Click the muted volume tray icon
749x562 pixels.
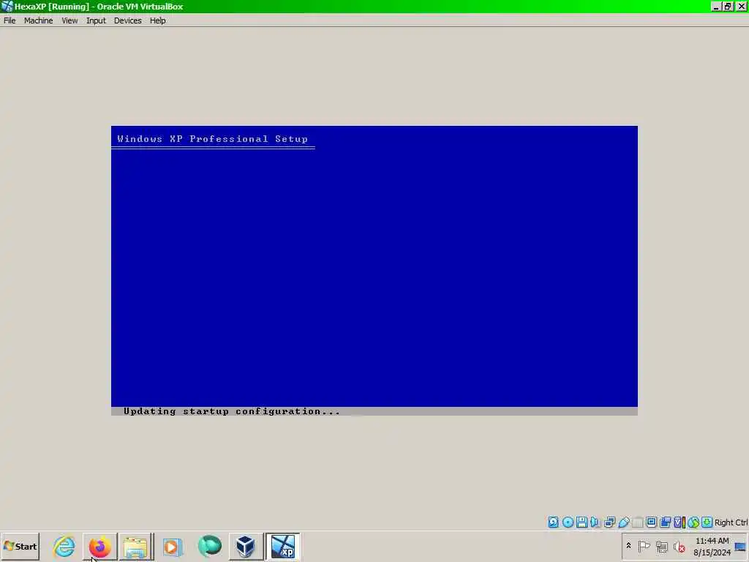pyautogui.click(x=679, y=546)
